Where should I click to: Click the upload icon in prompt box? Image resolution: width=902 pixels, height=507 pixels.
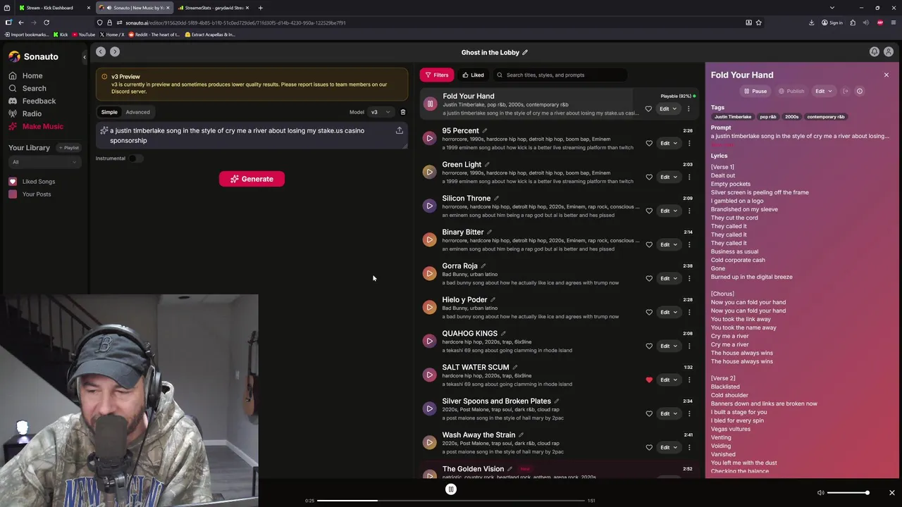[400, 130]
